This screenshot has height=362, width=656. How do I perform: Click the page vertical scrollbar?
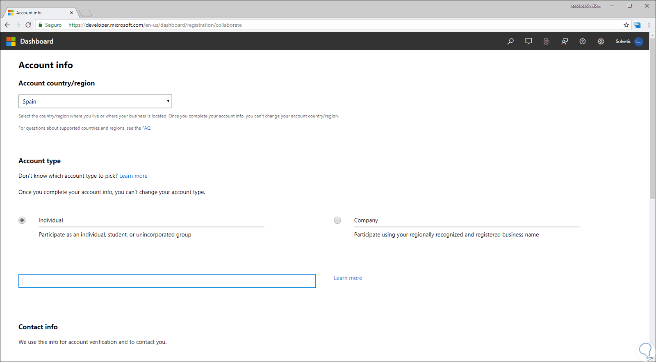652,123
